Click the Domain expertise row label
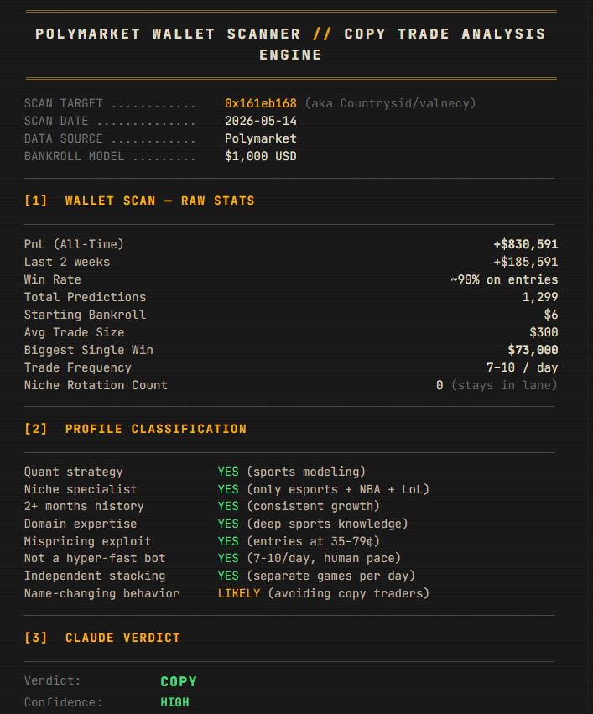 coord(80,524)
